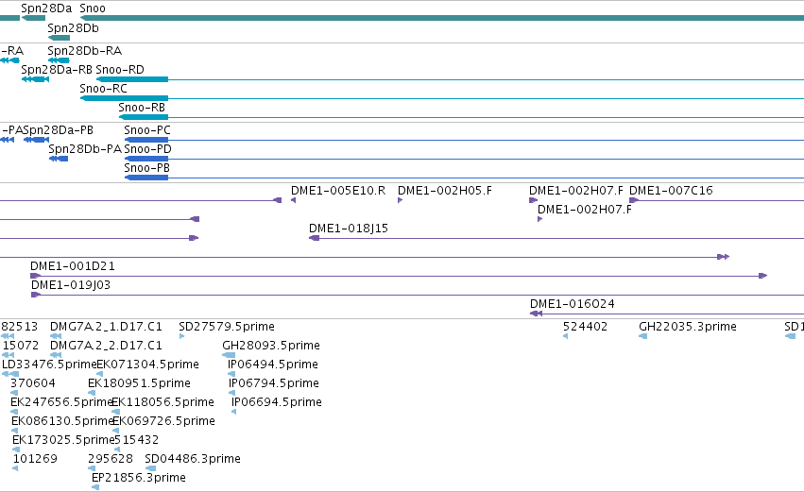Open the Spn28Db-PA protein label

(85, 149)
